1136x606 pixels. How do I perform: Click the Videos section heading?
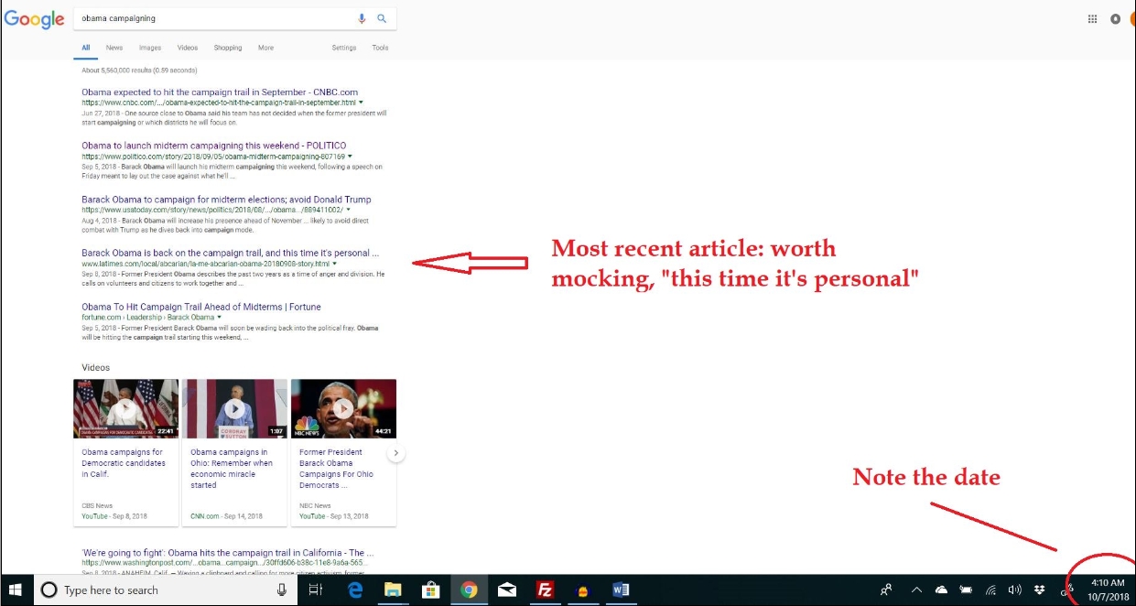95,368
